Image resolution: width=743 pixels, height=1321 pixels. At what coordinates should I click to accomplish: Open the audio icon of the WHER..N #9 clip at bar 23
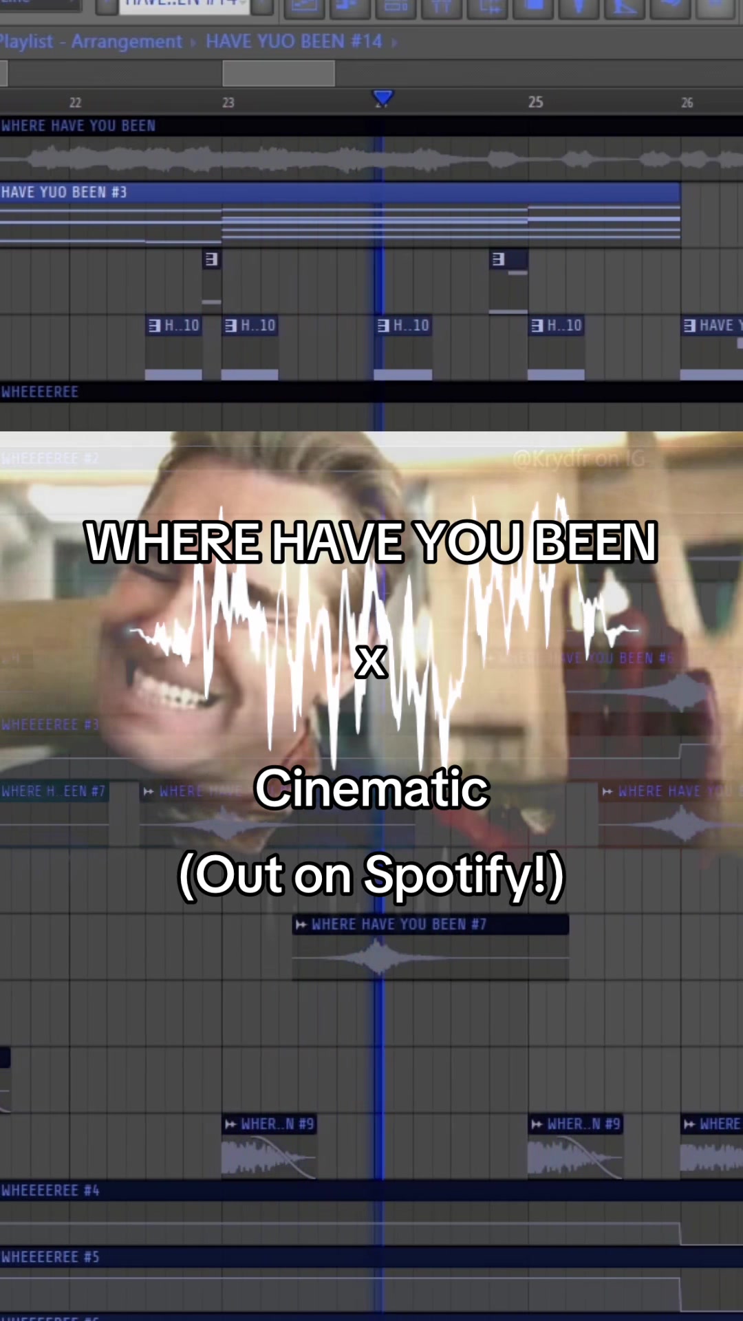point(231,1124)
